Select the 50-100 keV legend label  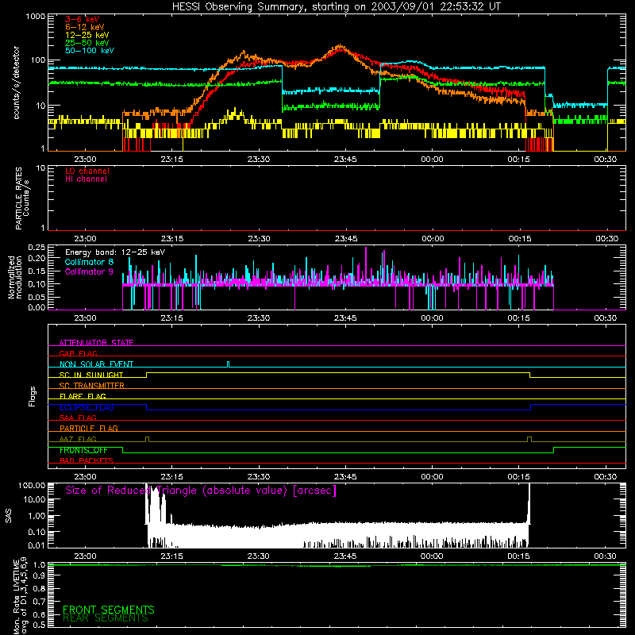pyautogui.click(x=90, y=51)
